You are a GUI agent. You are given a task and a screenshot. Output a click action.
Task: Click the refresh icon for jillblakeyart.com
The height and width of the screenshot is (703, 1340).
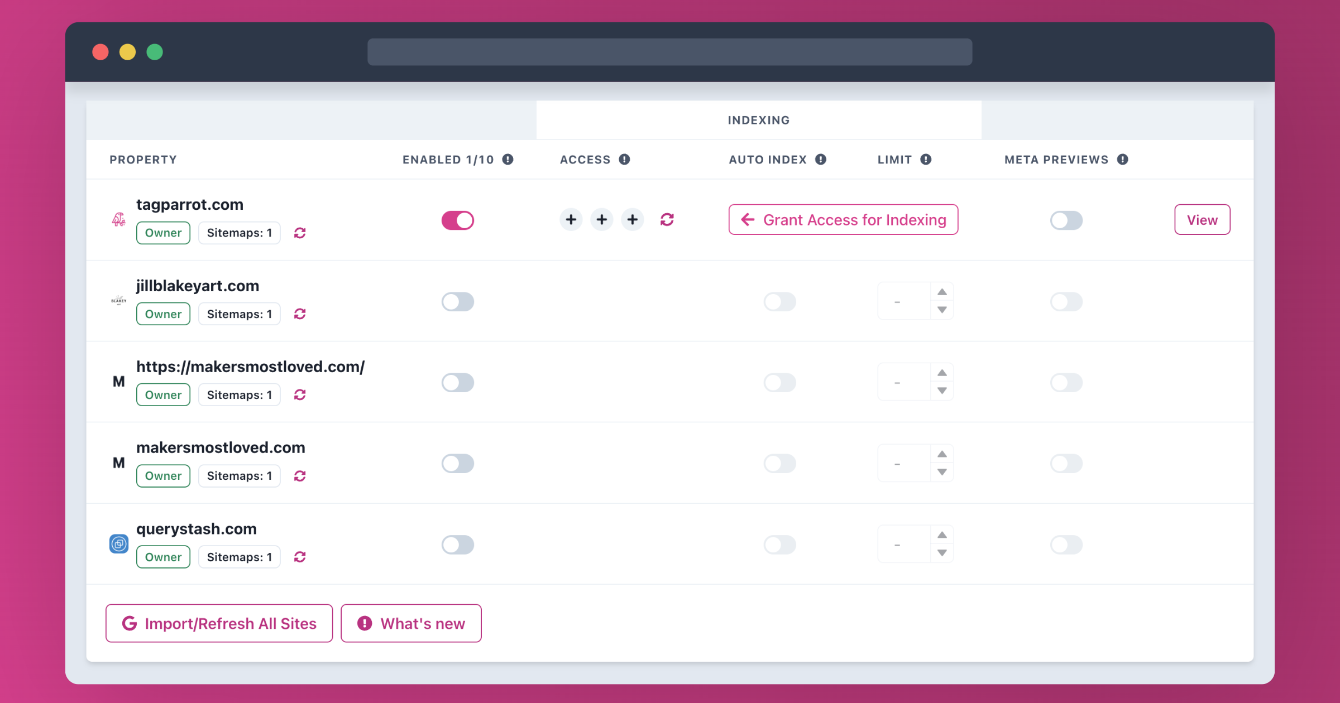click(x=300, y=314)
